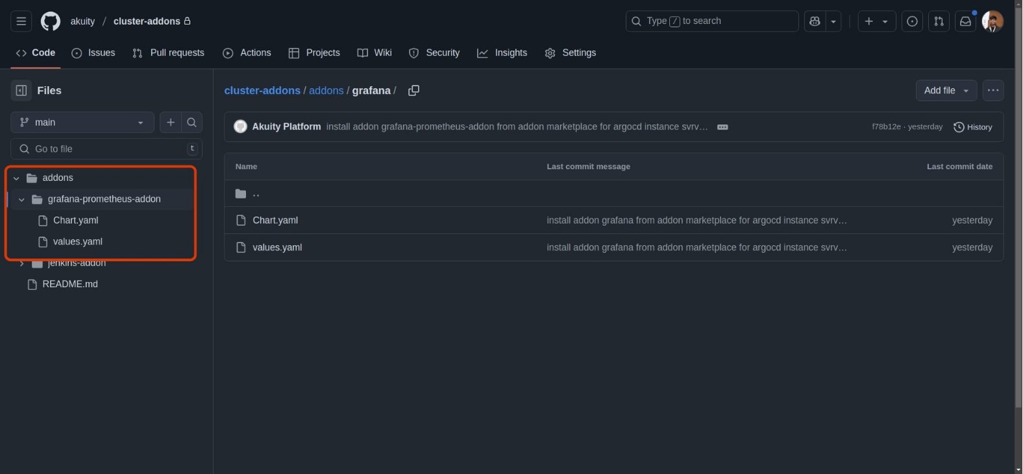Go to GitHub homepage via Octocat logo

[51, 21]
